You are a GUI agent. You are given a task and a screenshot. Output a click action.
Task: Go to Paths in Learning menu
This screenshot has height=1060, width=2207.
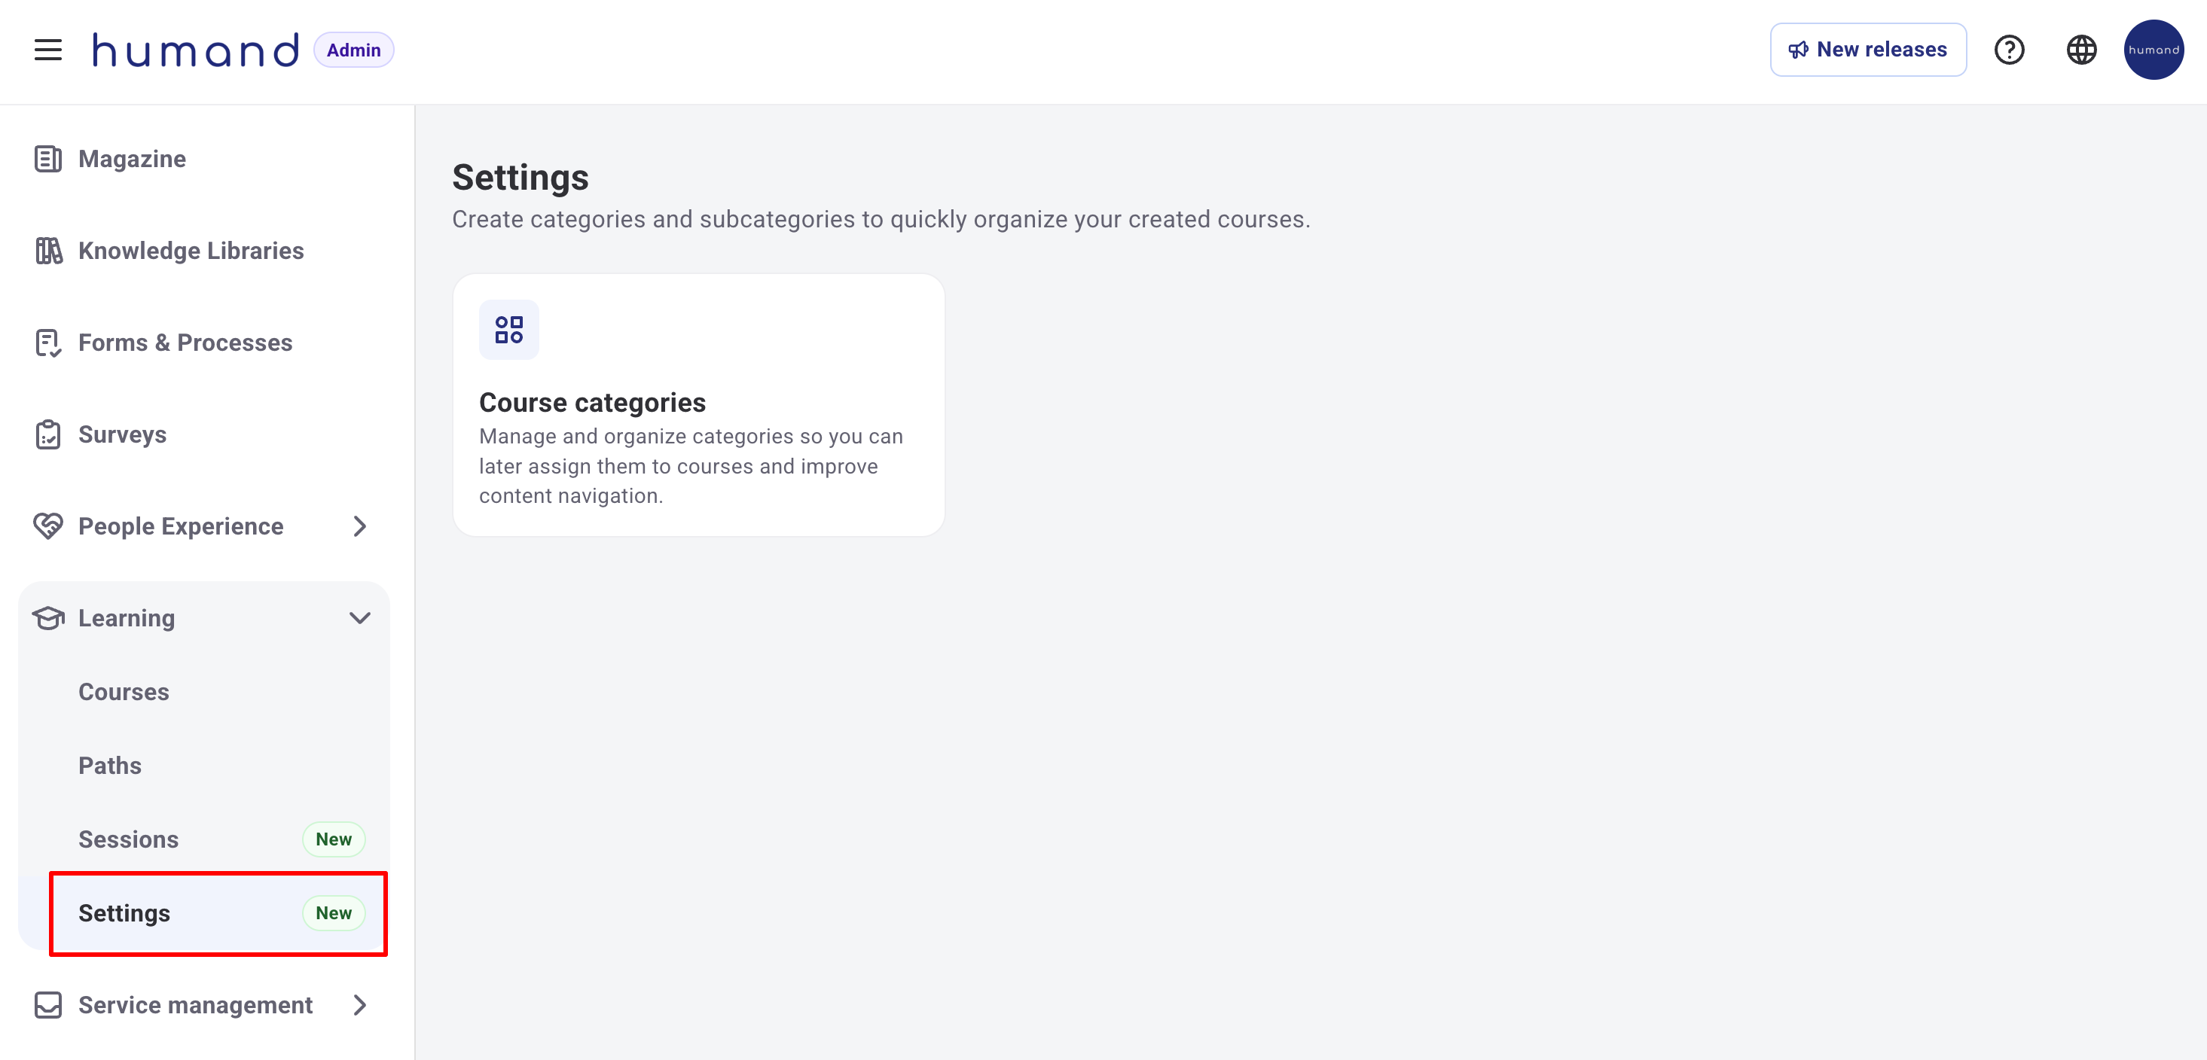tap(111, 766)
